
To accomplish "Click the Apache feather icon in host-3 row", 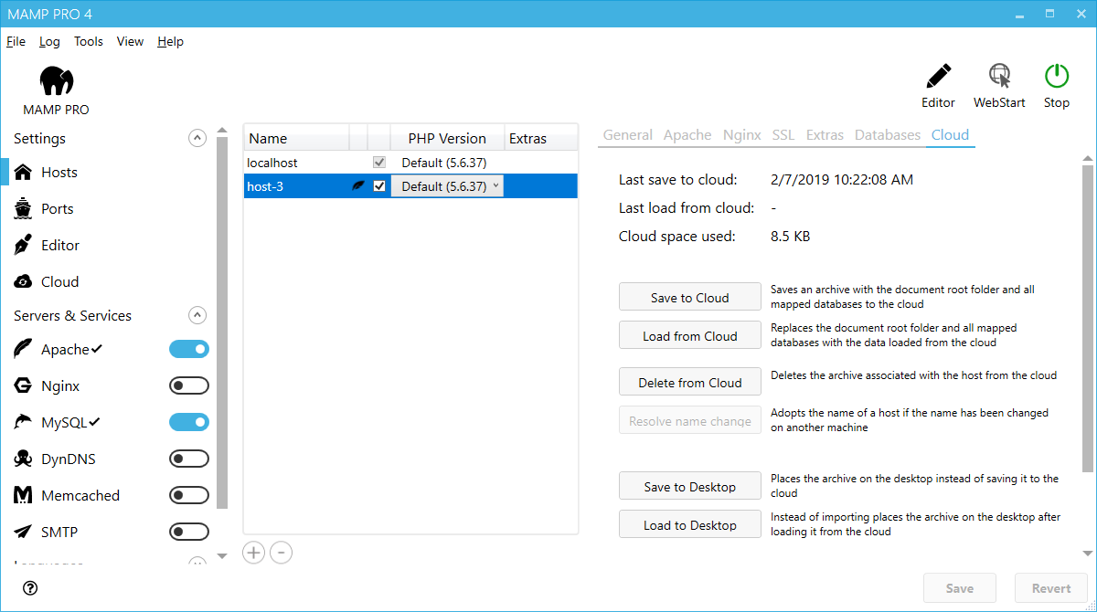I will point(359,185).
